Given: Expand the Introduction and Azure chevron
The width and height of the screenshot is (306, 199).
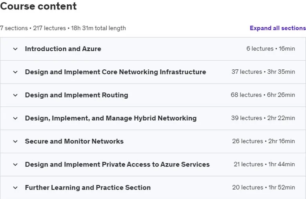Looking at the screenshot, I should (15, 49).
